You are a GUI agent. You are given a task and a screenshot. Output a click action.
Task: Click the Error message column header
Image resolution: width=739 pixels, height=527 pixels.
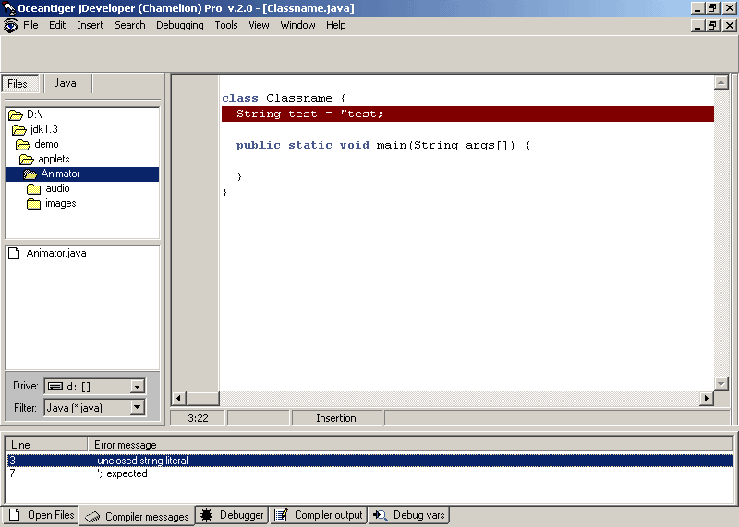[410, 445]
